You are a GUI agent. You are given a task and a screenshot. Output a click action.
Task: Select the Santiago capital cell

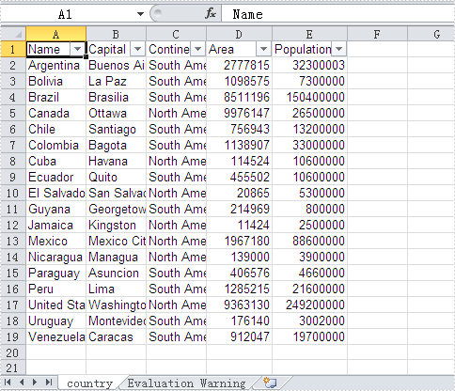pos(116,129)
